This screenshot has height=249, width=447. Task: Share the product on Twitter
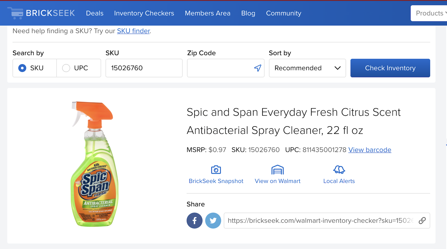click(x=213, y=221)
